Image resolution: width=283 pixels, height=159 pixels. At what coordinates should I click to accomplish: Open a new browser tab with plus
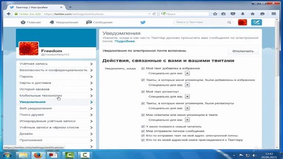(70, 7)
